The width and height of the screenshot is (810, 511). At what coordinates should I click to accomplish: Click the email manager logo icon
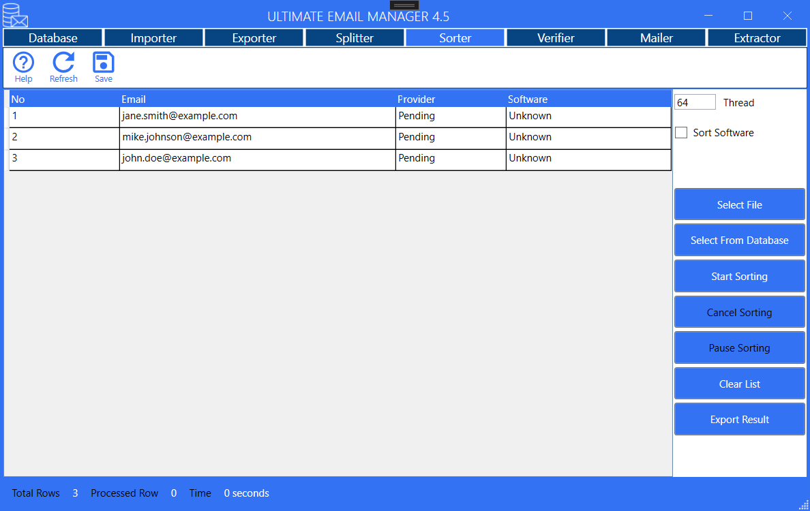tap(15, 15)
